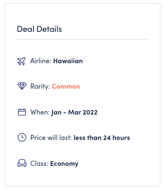Click the Hawaiian airline name
This screenshot has width=165, height=190.
(68, 61)
